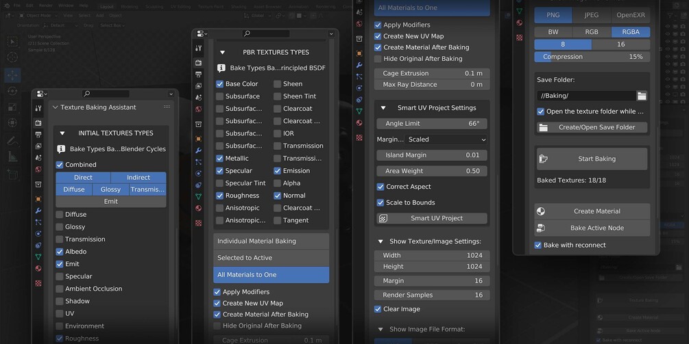Choose the RGB color mode
This screenshot has height=344, width=689.
pyautogui.click(x=592, y=32)
